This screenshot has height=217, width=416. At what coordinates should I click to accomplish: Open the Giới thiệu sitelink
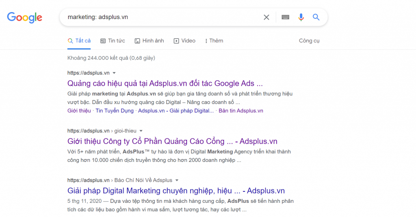[79, 111]
